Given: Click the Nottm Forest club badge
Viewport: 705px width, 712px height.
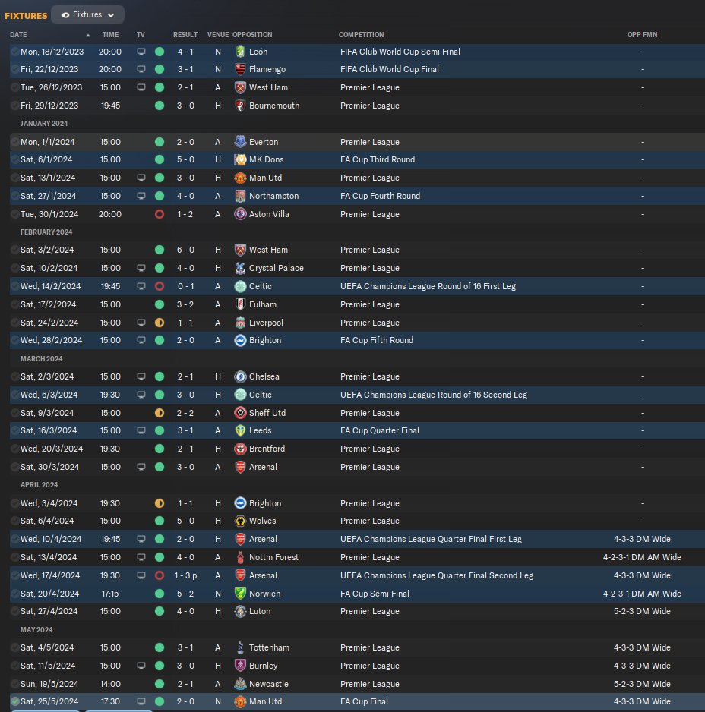Looking at the screenshot, I should tap(240, 557).
